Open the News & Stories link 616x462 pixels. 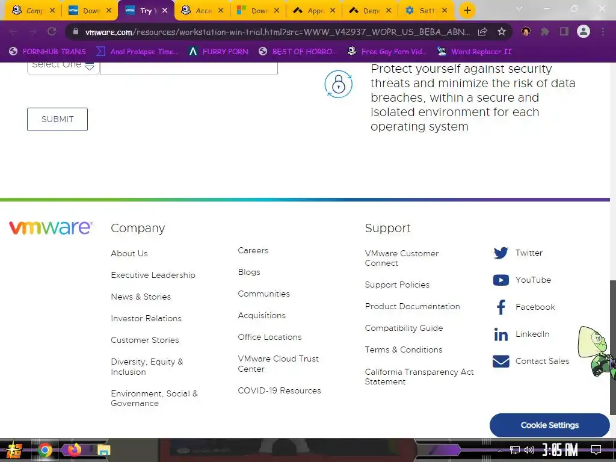click(141, 297)
